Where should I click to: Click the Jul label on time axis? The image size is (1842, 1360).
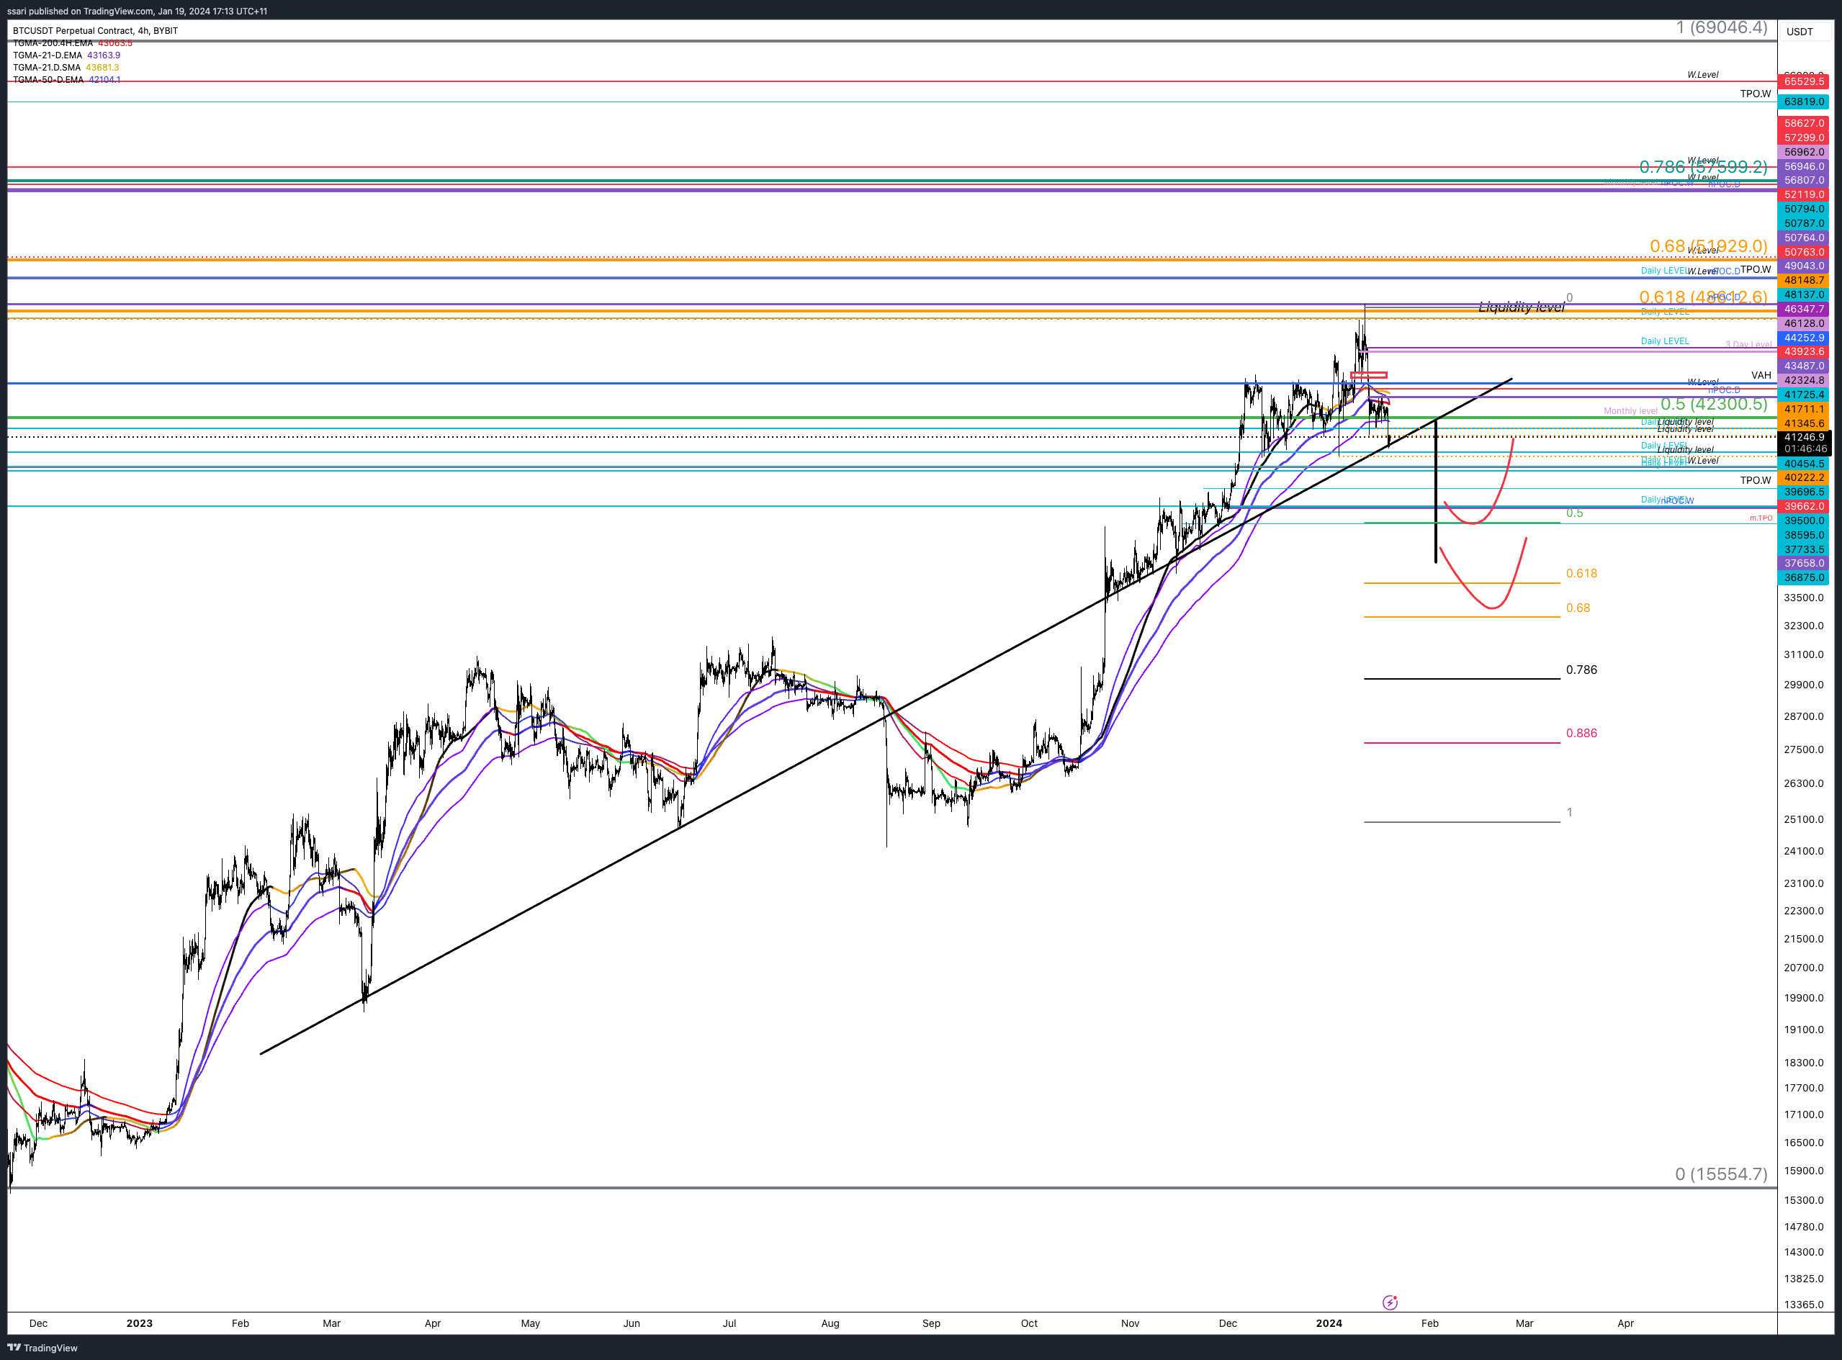click(x=729, y=1324)
